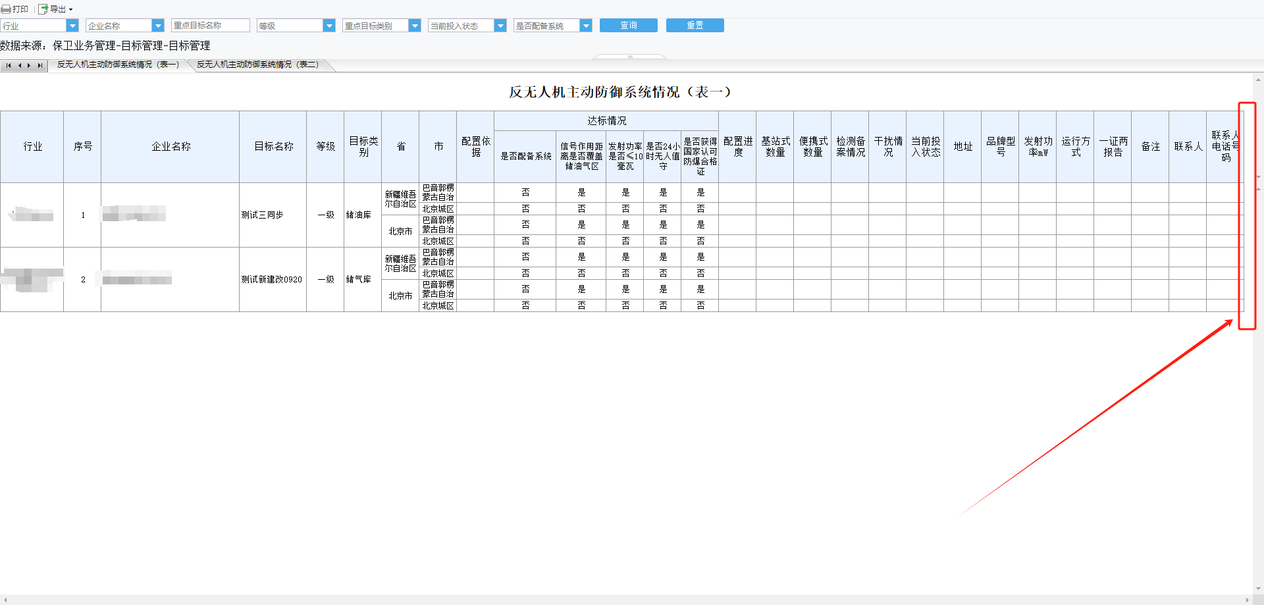The width and height of the screenshot is (1264, 605).
Task: Select the 品牌型号 column header
Action: [x=1000, y=147]
